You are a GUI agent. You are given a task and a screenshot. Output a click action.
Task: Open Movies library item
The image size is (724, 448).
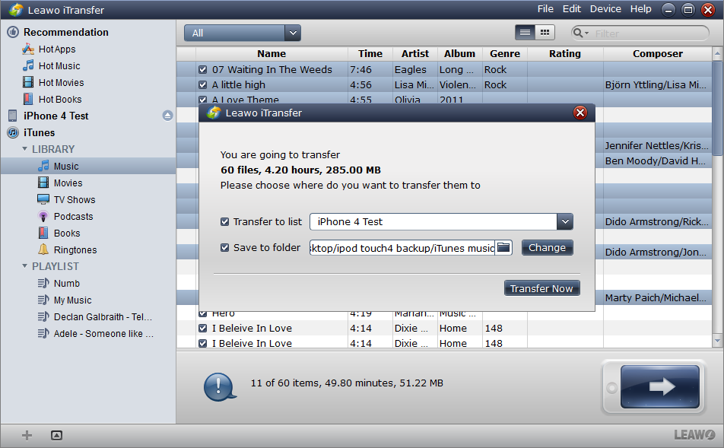pos(68,183)
